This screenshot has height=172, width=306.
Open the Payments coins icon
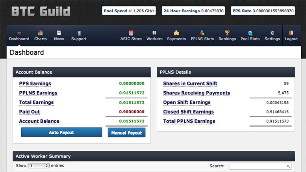pyautogui.click(x=176, y=33)
